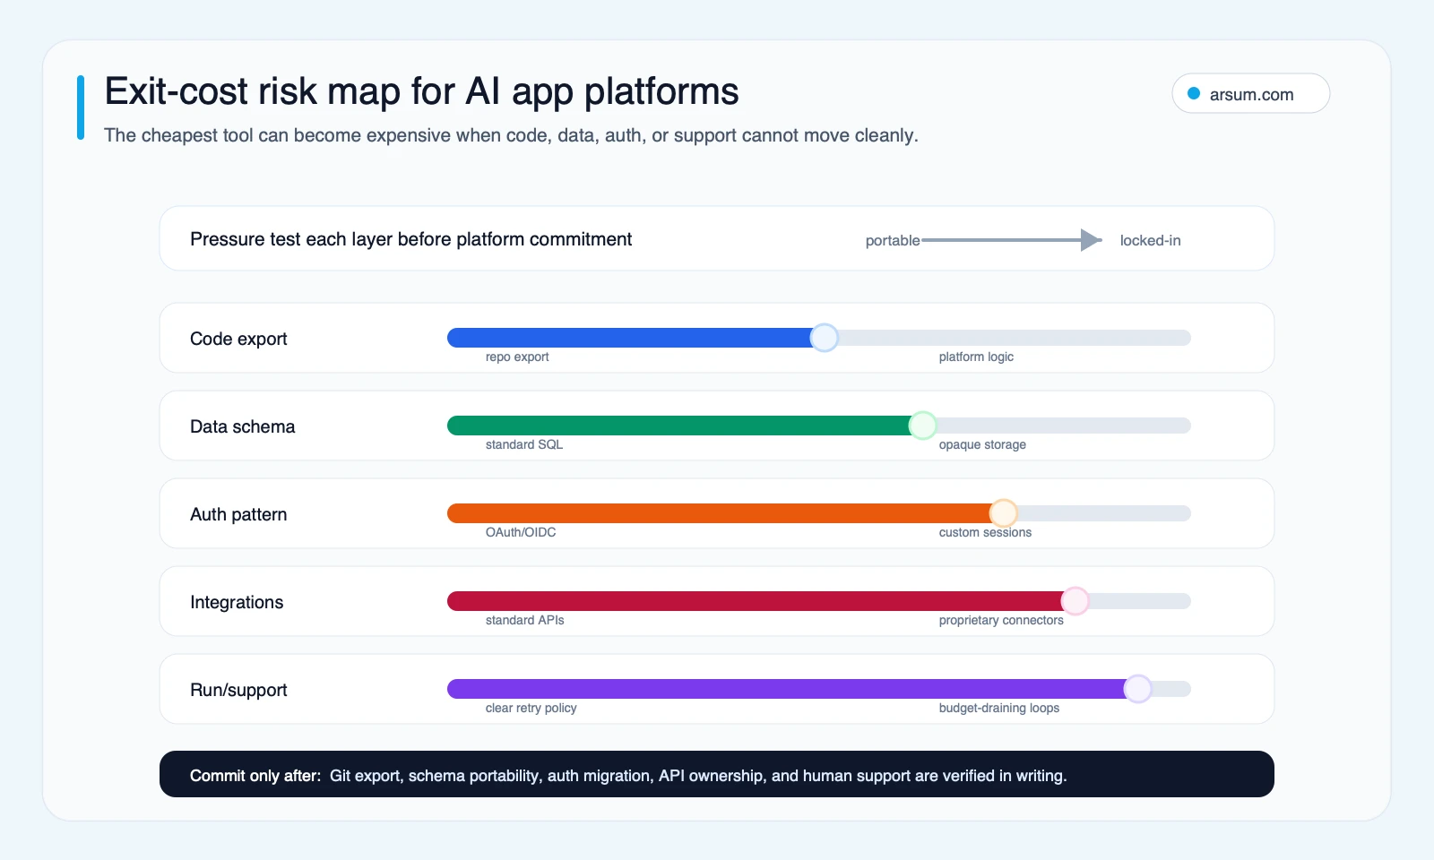Screen dimensions: 1434x860
Task: Select the 'Code export' row label
Action: click(x=238, y=339)
